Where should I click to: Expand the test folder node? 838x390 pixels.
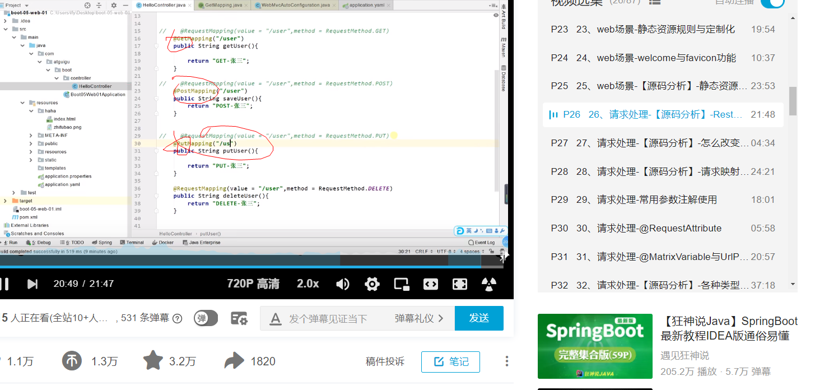[x=15, y=192]
